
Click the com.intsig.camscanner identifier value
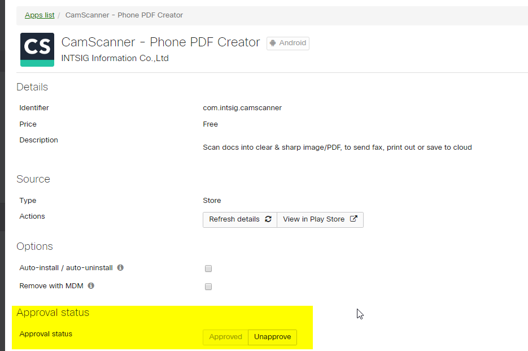242,108
